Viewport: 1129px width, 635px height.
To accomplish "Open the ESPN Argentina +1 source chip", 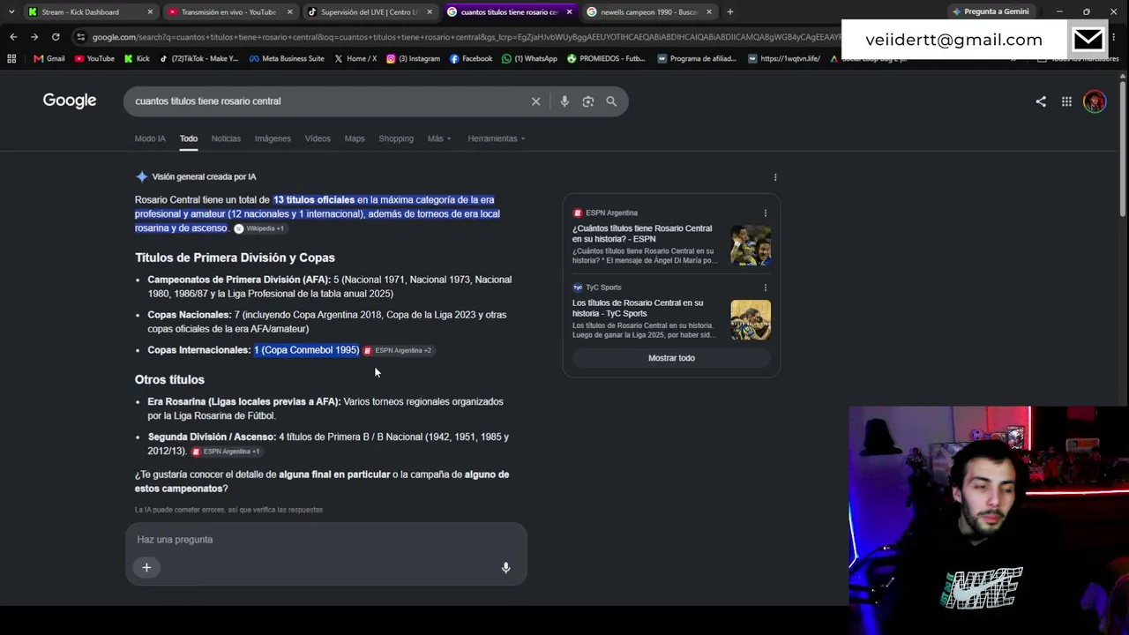I will (x=227, y=452).
